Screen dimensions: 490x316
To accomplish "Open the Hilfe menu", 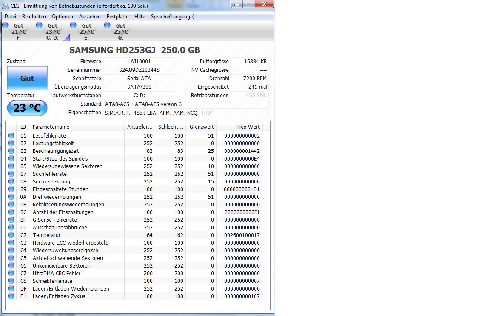I will 140,17.
